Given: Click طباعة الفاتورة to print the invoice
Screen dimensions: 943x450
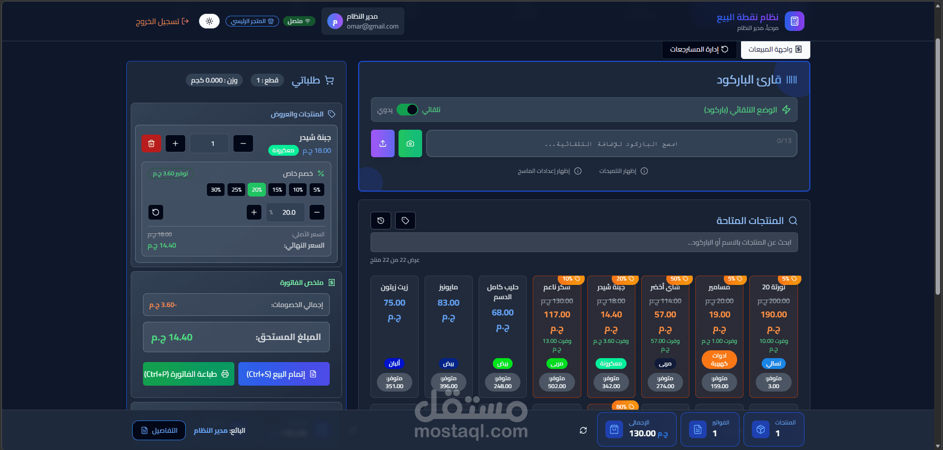Looking at the screenshot, I should coord(188,373).
